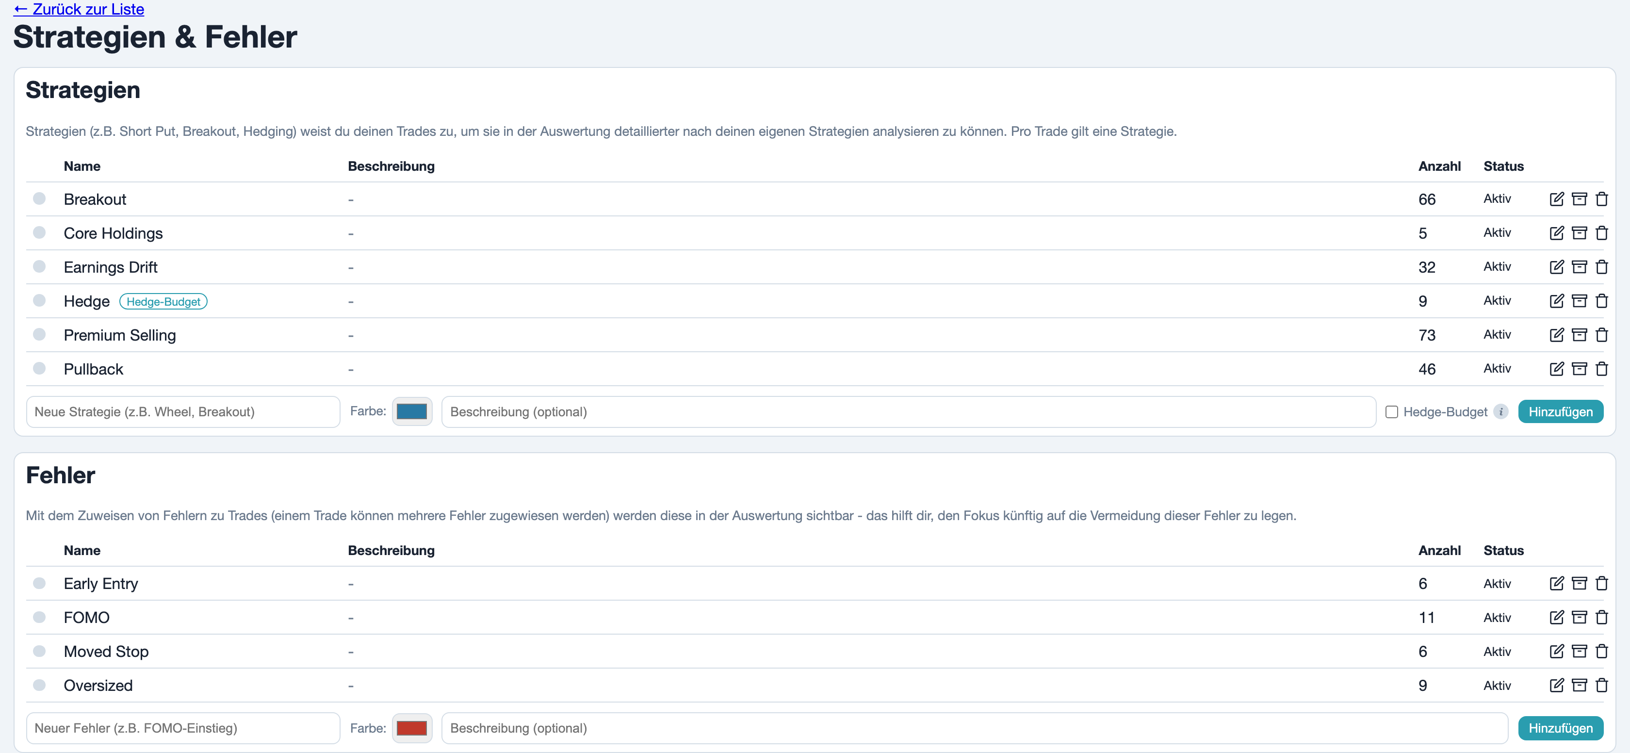Click the color dot beside FOMO

39,617
